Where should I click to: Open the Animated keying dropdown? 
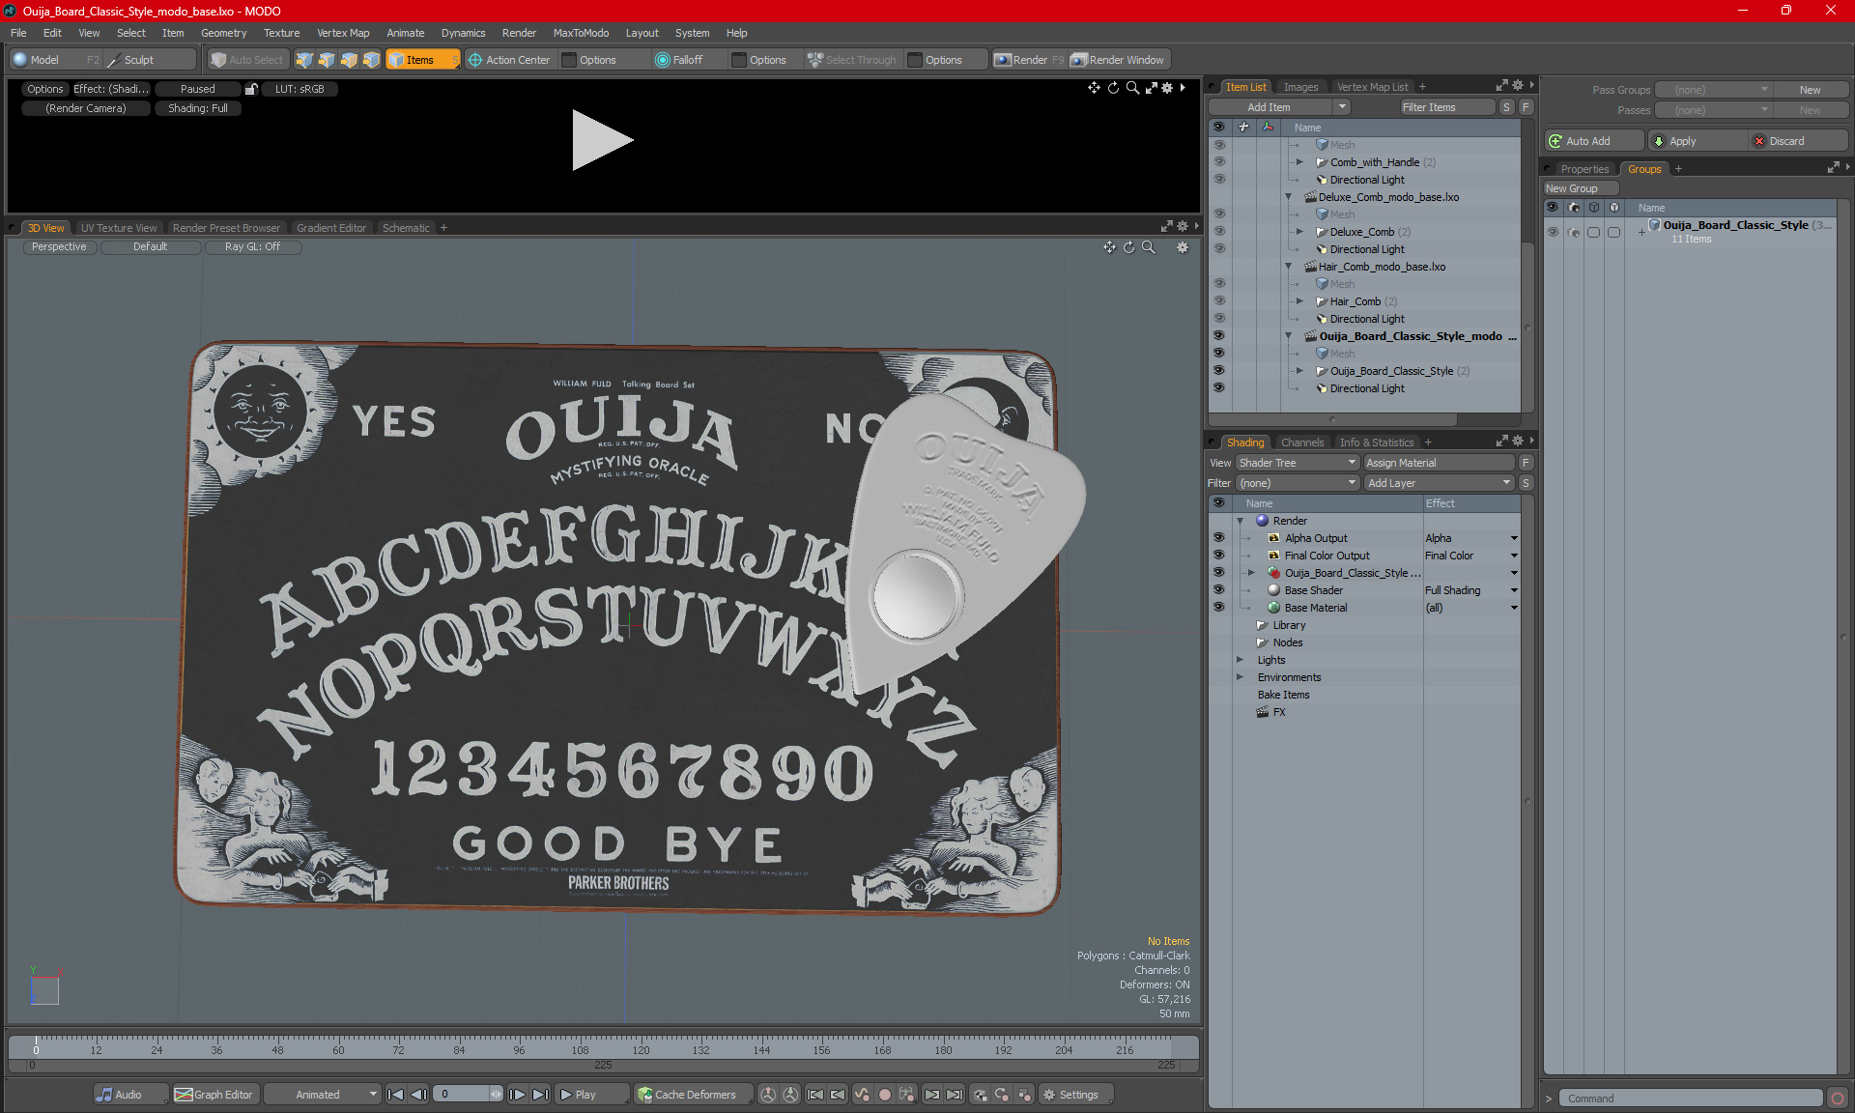323,1095
